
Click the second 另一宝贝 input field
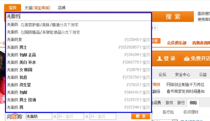click(103, 116)
